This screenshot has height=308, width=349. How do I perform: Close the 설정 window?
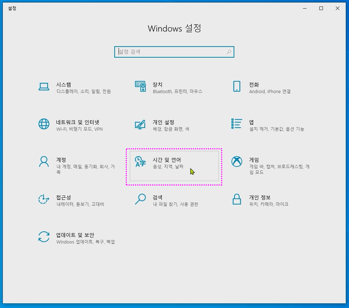click(338, 8)
